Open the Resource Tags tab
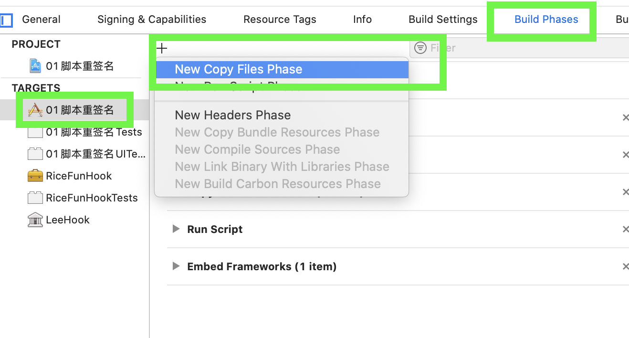Screen dimensions: 629x338 pos(280,20)
